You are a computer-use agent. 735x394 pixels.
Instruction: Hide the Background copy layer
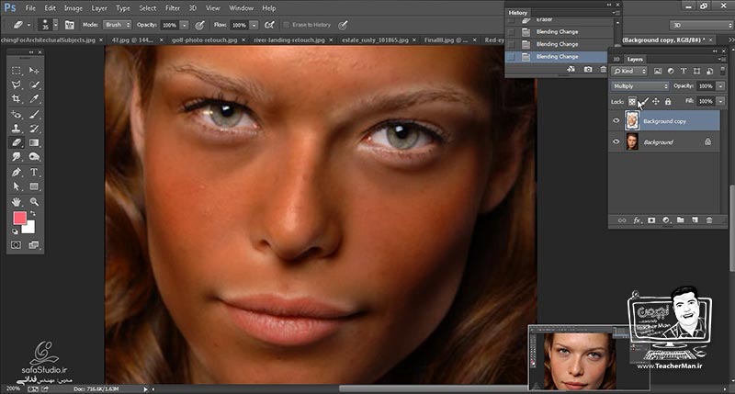[x=616, y=121]
